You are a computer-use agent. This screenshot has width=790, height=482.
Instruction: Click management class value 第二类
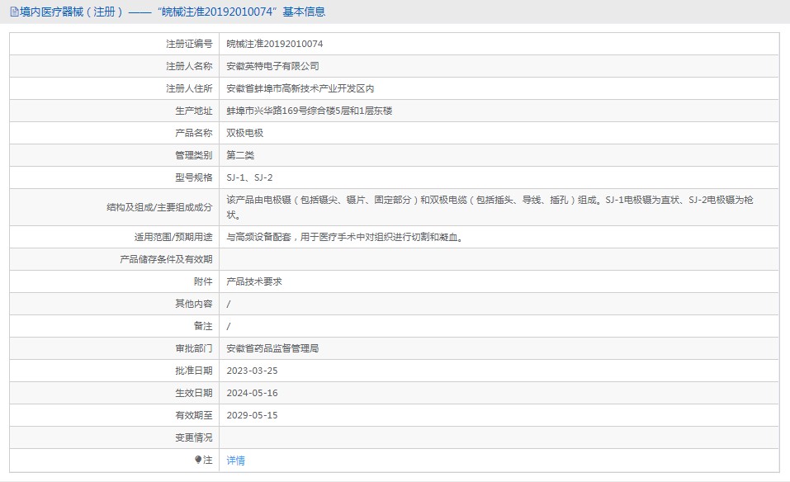tap(240, 155)
